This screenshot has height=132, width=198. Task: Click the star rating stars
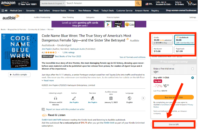[x=51, y=52]
